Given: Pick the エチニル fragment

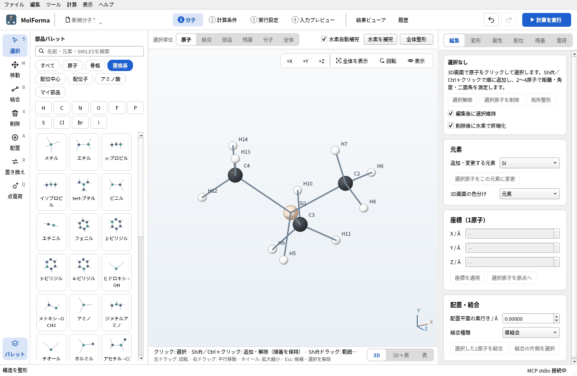Looking at the screenshot, I should [51, 232].
